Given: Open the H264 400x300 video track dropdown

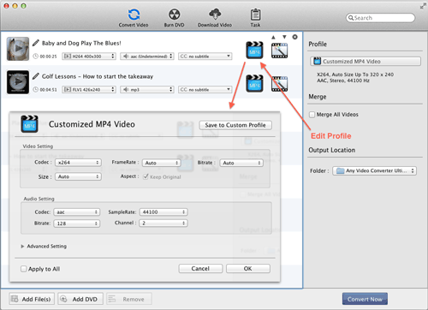Looking at the screenshot, I should point(89,56).
